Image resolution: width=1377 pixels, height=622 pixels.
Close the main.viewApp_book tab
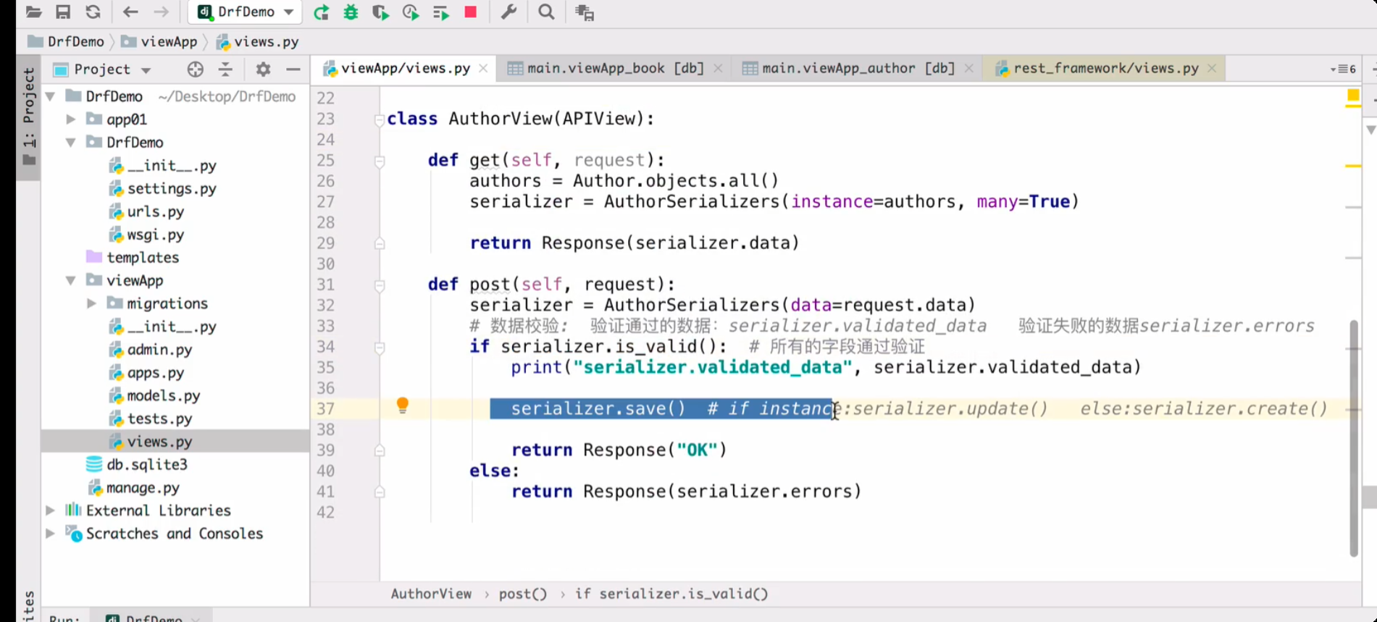pyautogui.click(x=718, y=69)
